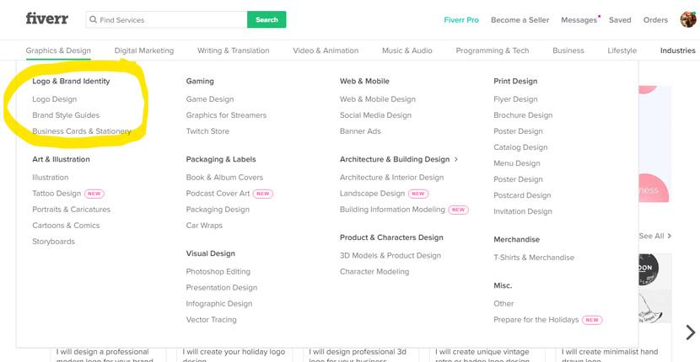The image size is (700, 362).
Task: Click the fiverr logo
Action: pos(47,19)
